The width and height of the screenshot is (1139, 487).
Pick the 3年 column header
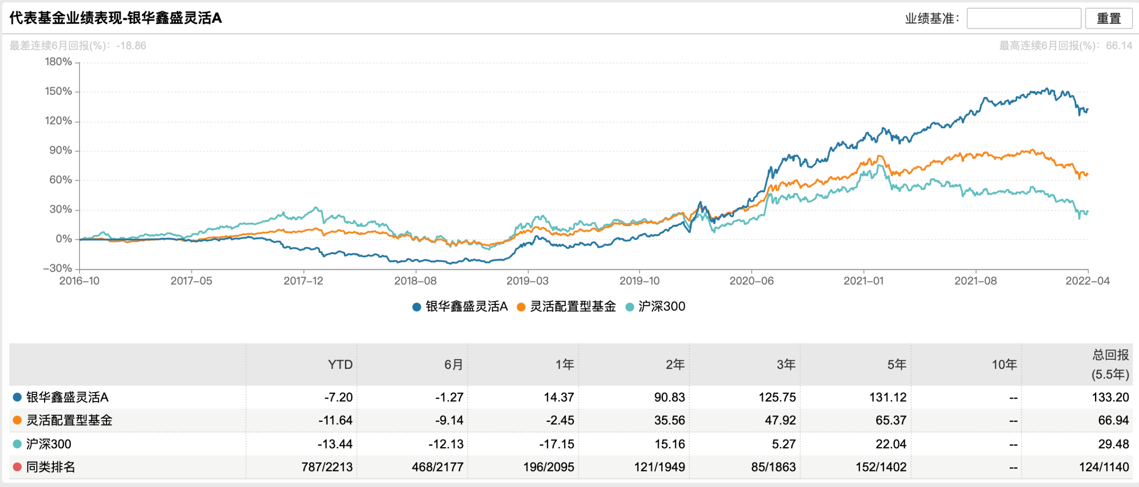[x=786, y=365]
